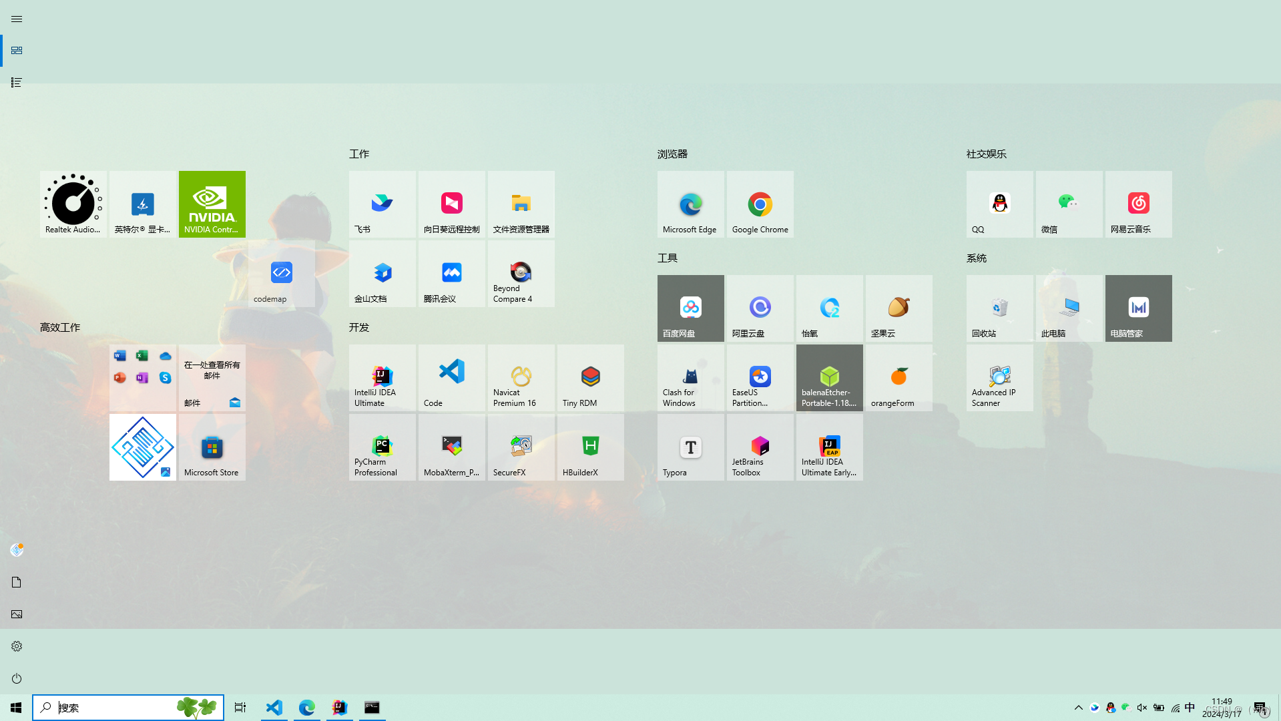Launch the Google Chrome tile
Viewport: 1281px width, 721px height.
point(760,204)
